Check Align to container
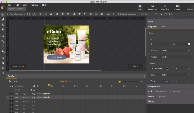Image resolution: width=194 pixels, height=113 pixels. pos(119,14)
